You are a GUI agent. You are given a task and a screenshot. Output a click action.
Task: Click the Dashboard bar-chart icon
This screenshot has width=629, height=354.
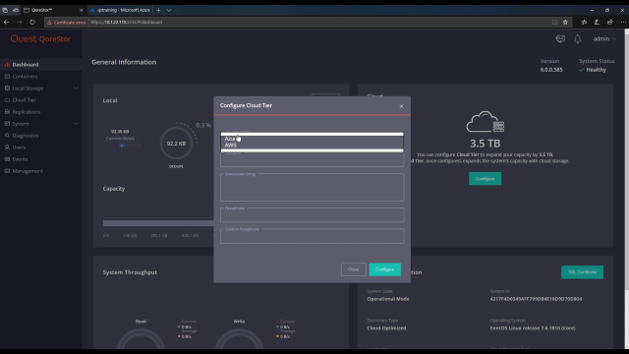point(7,65)
